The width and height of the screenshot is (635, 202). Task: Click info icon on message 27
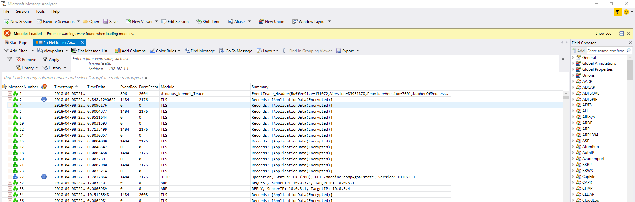point(44,177)
